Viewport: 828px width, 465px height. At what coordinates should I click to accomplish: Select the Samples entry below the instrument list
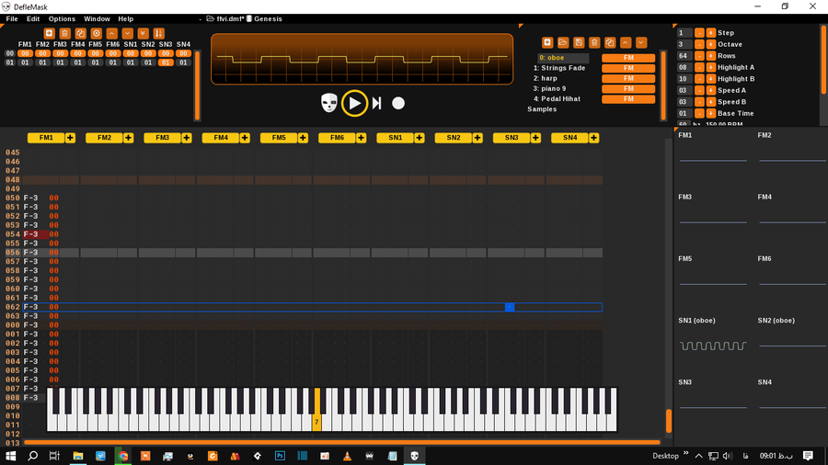[x=542, y=109]
